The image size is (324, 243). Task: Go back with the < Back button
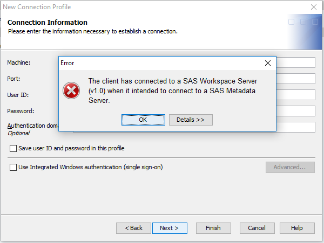133,228
